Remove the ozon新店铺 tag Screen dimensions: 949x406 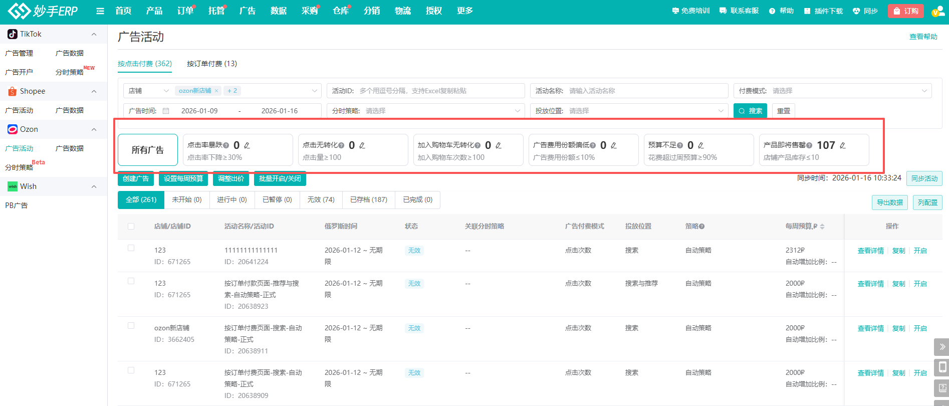pos(216,91)
